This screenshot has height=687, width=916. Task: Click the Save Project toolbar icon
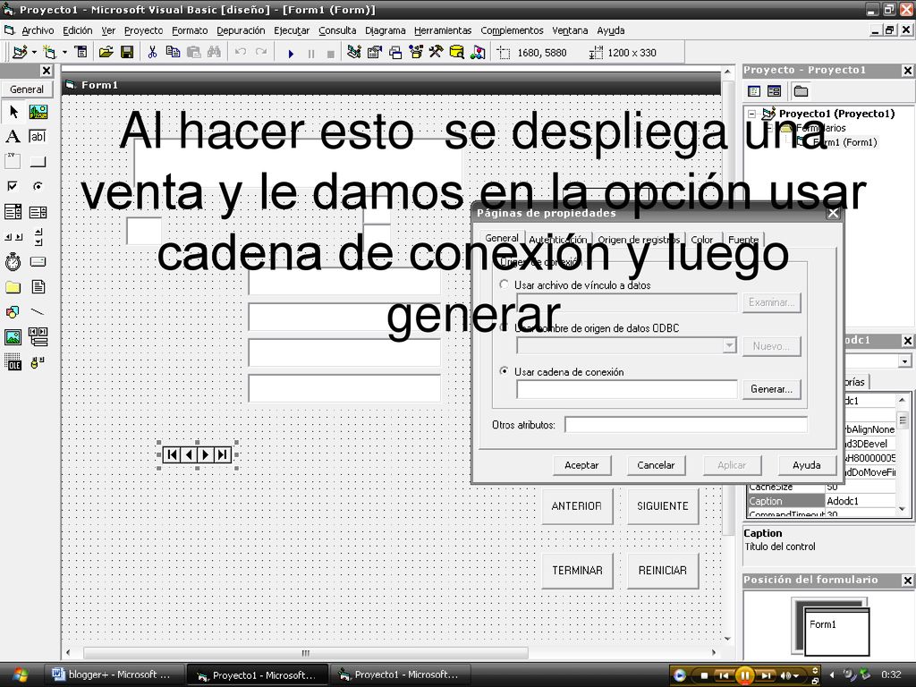(x=127, y=53)
